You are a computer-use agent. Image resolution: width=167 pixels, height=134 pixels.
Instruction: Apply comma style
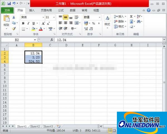point(99,23)
